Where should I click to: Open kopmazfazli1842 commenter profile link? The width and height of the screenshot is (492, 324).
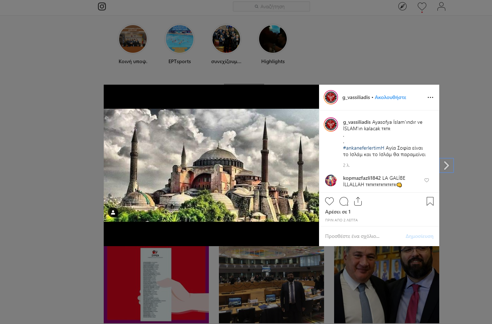coord(362,178)
